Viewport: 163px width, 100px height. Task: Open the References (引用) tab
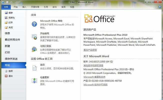pyautogui.click(x=46, y=7)
